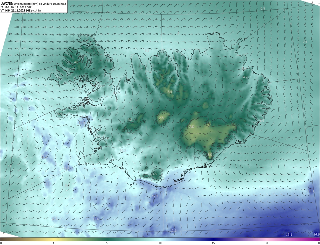320x245 pixels.
Task: Click the 4.3 label on the Westfjords
Action: click(76, 62)
